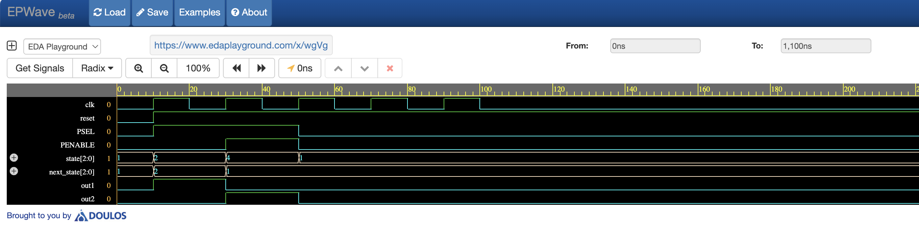
Task: Expand the state[2:0] signal bus
Action: click(x=14, y=158)
